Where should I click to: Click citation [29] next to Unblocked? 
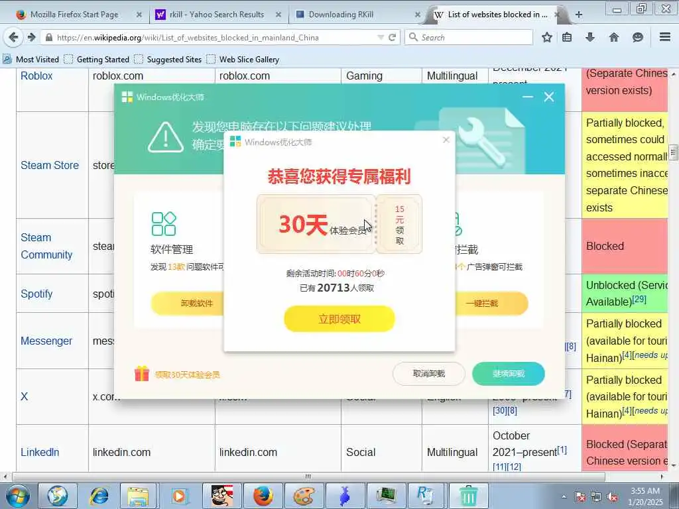coord(639,299)
